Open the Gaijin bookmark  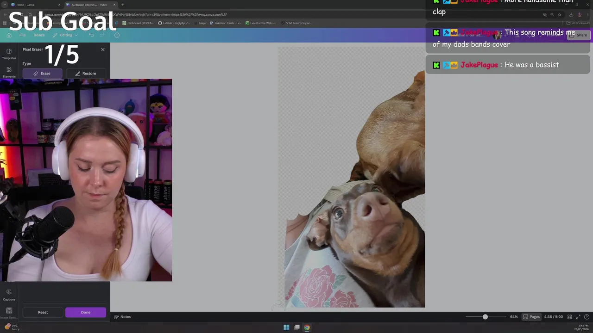200,23
